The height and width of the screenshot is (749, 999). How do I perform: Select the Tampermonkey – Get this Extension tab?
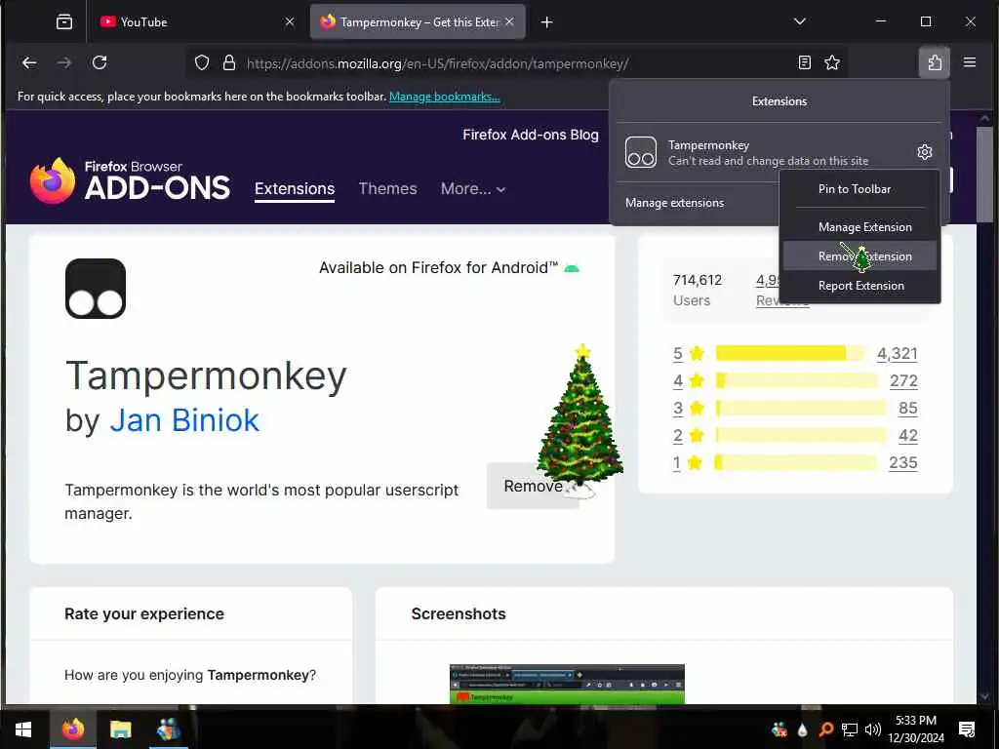click(418, 21)
